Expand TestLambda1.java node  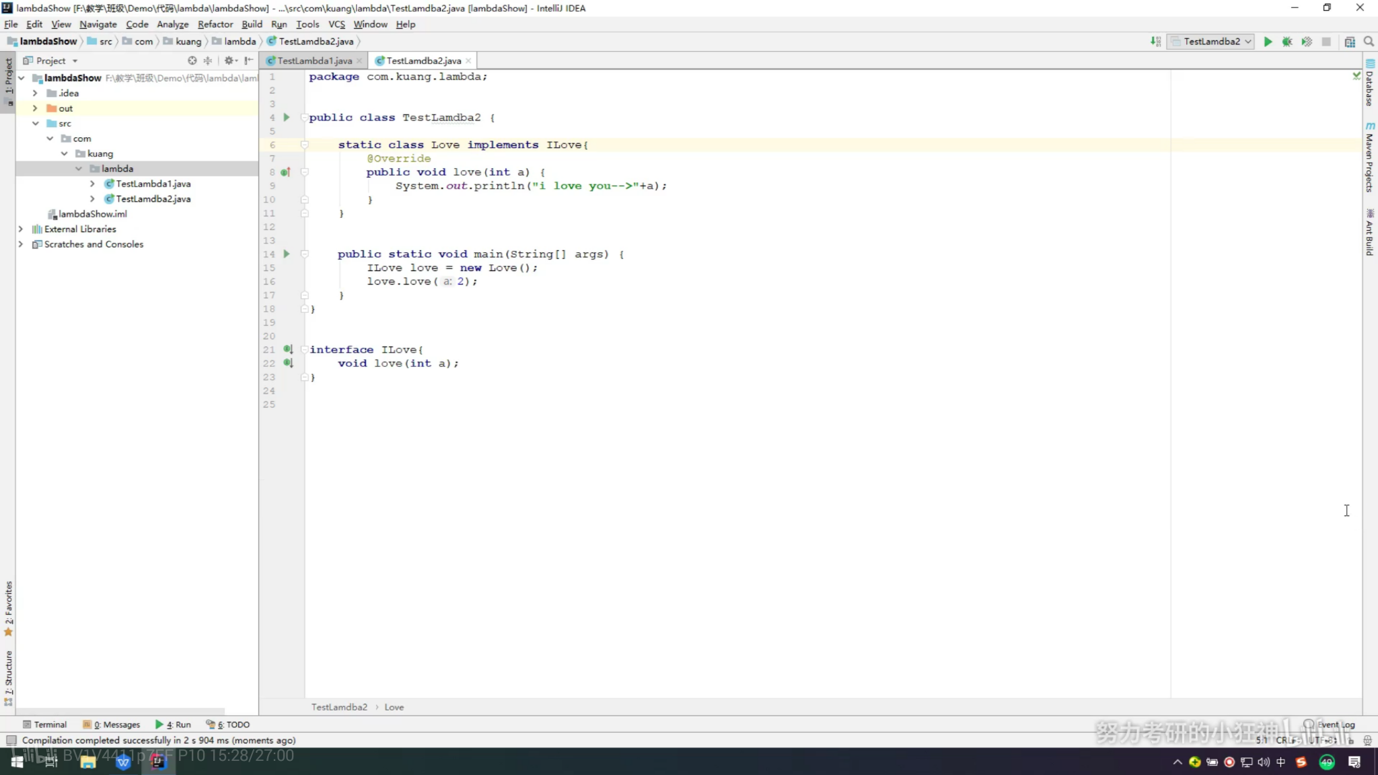(x=93, y=184)
